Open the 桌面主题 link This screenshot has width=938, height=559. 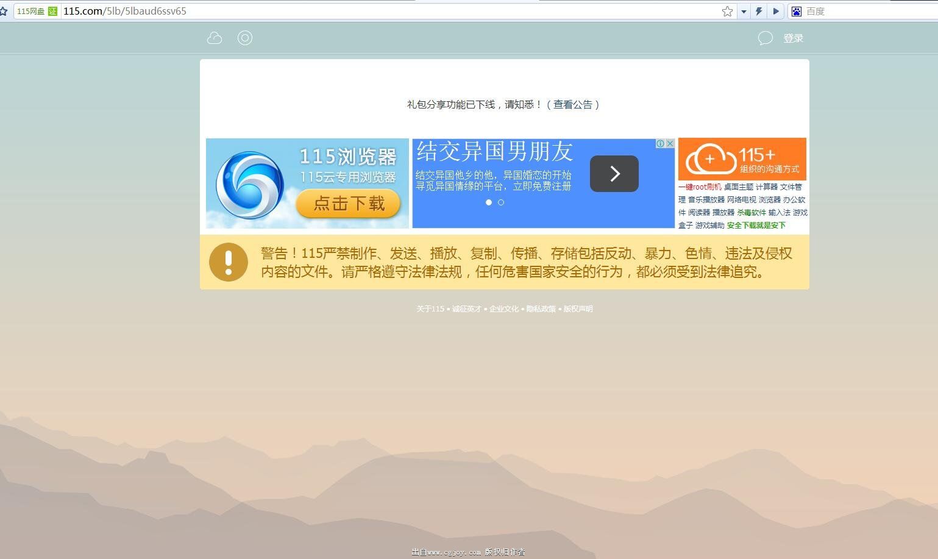coord(739,187)
